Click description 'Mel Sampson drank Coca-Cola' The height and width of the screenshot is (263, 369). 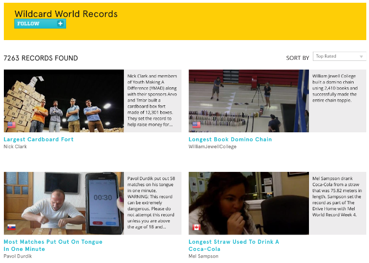pyautogui.click(x=337, y=197)
